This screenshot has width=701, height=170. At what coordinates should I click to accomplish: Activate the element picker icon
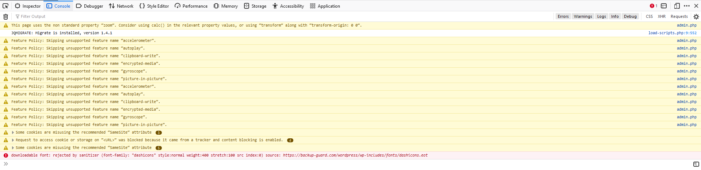5,6
